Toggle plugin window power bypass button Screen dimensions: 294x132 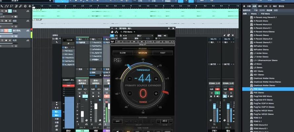(112, 36)
